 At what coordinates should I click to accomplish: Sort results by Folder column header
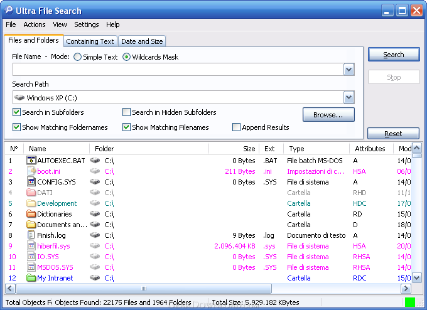(x=149, y=149)
